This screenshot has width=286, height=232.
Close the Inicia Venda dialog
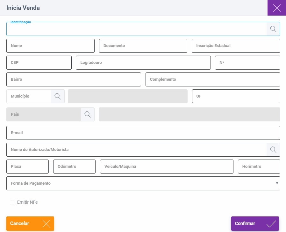click(x=277, y=8)
